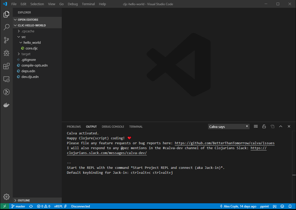Open the Go menu
Viewport: 296px width, 210px height.
61,4
